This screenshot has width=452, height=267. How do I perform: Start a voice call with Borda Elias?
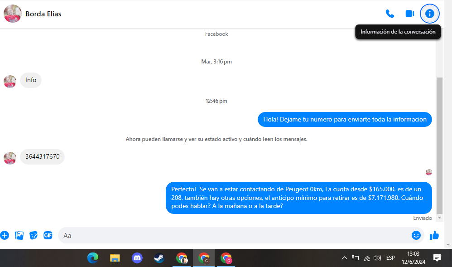click(x=389, y=14)
